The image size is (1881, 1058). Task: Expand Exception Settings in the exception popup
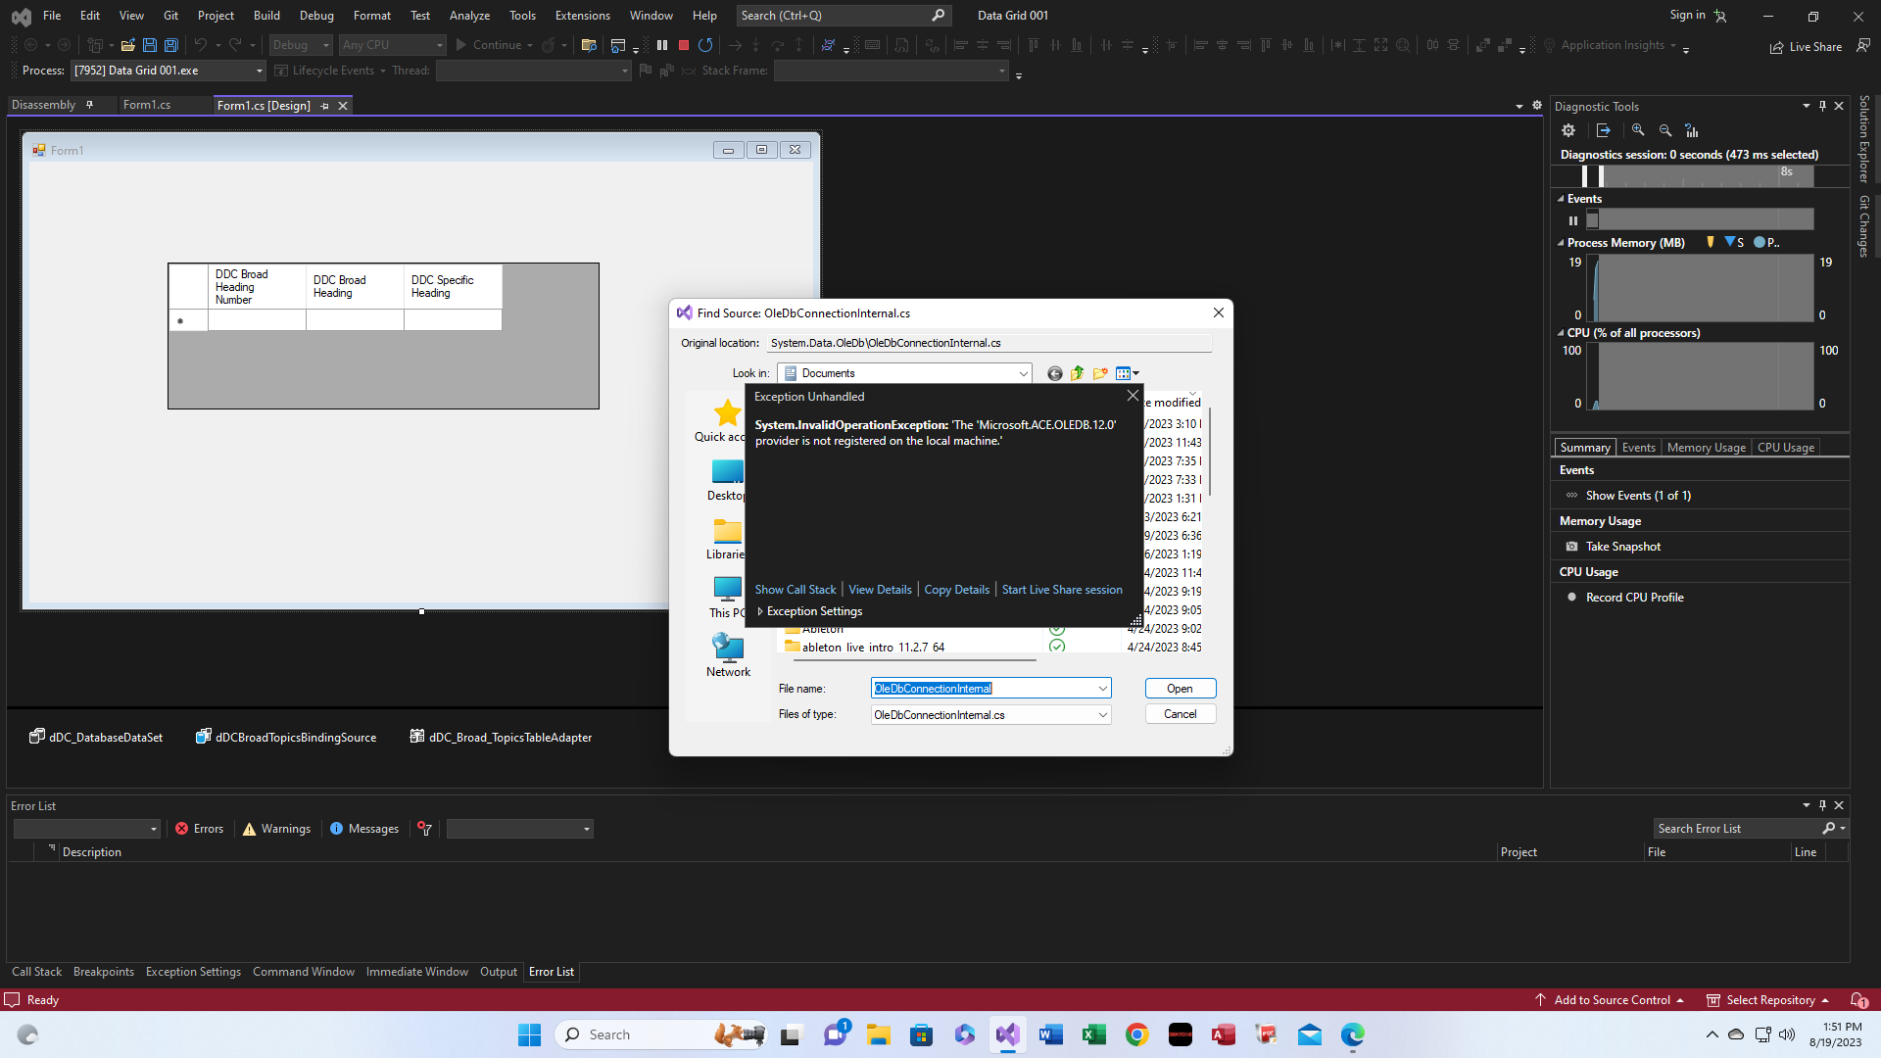(x=760, y=610)
